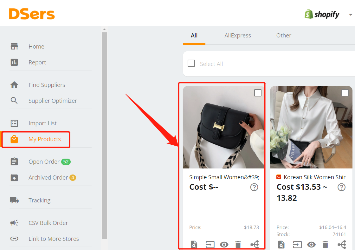This screenshot has height=250, width=355.
Task: Click the Link to More Stores chain icon
Action: click(x=14, y=239)
